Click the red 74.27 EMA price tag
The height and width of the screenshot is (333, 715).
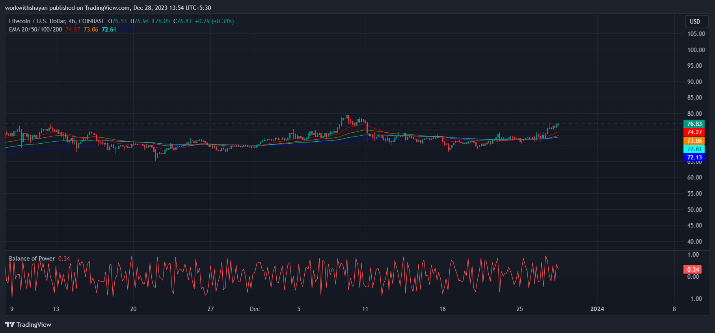point(694,132)
